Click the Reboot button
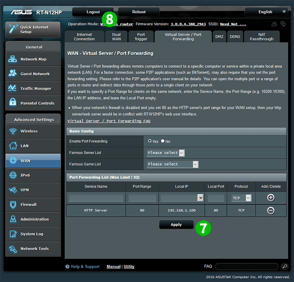 point(139,12)
